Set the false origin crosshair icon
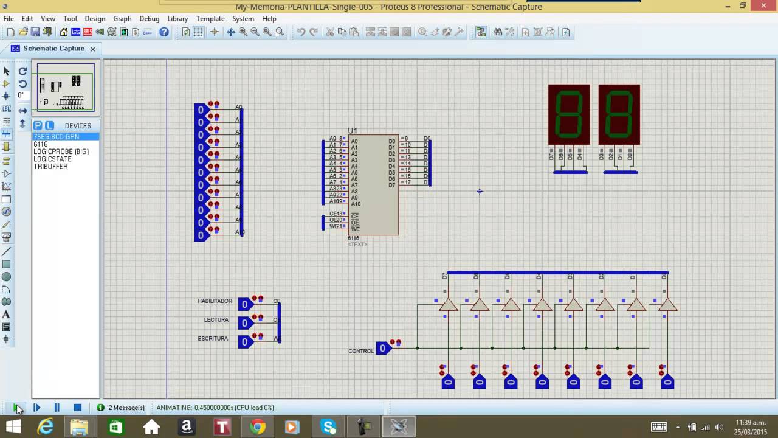The width and height of the screenshot is (778, 438). pyautogui.click(x=215, y=32)
